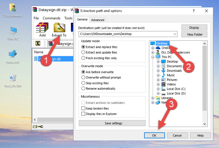Select Libraries in folder tree
The image size is (219, 148).
tap(167, 98)
